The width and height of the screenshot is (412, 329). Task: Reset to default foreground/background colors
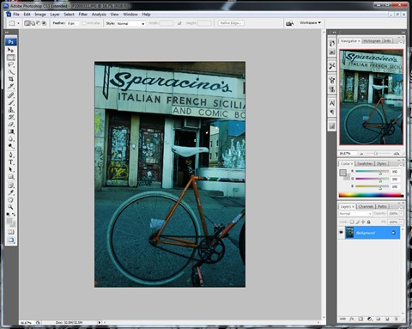coord(8,214)
